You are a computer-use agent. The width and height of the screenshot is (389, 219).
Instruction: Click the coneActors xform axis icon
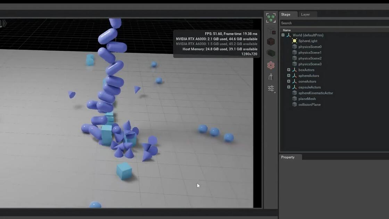[x=295, y=81]
